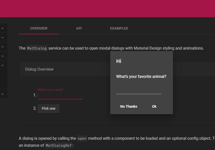Click the What's your favorite animal? text
The image size is (215, 150).
click(141, 76)
